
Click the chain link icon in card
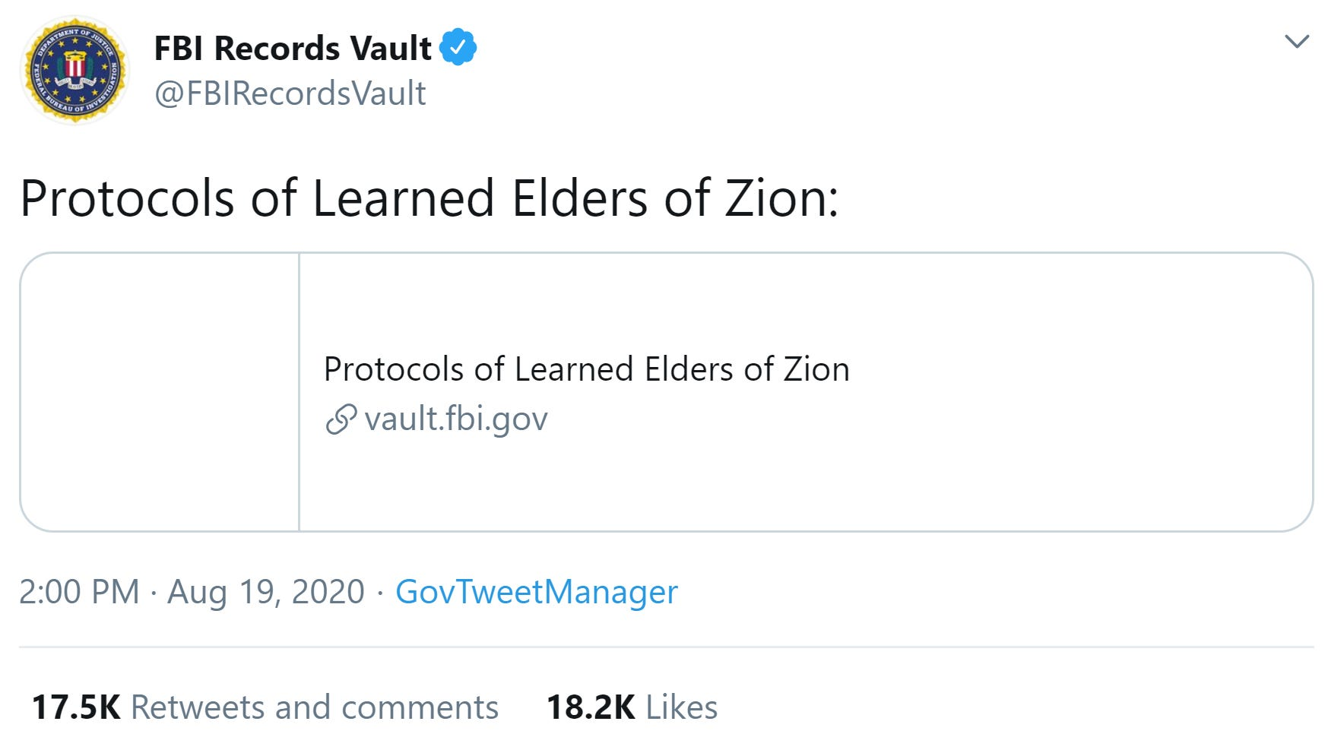coord(341,419)
